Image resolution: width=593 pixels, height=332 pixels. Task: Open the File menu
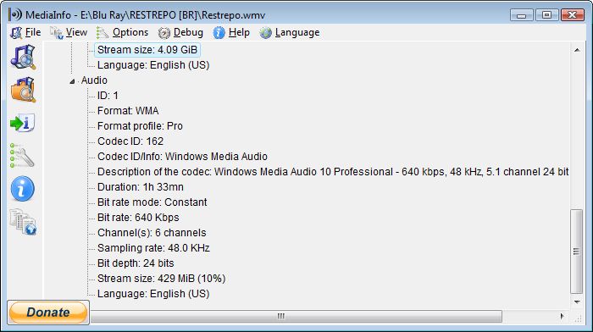tap(25, 32)
